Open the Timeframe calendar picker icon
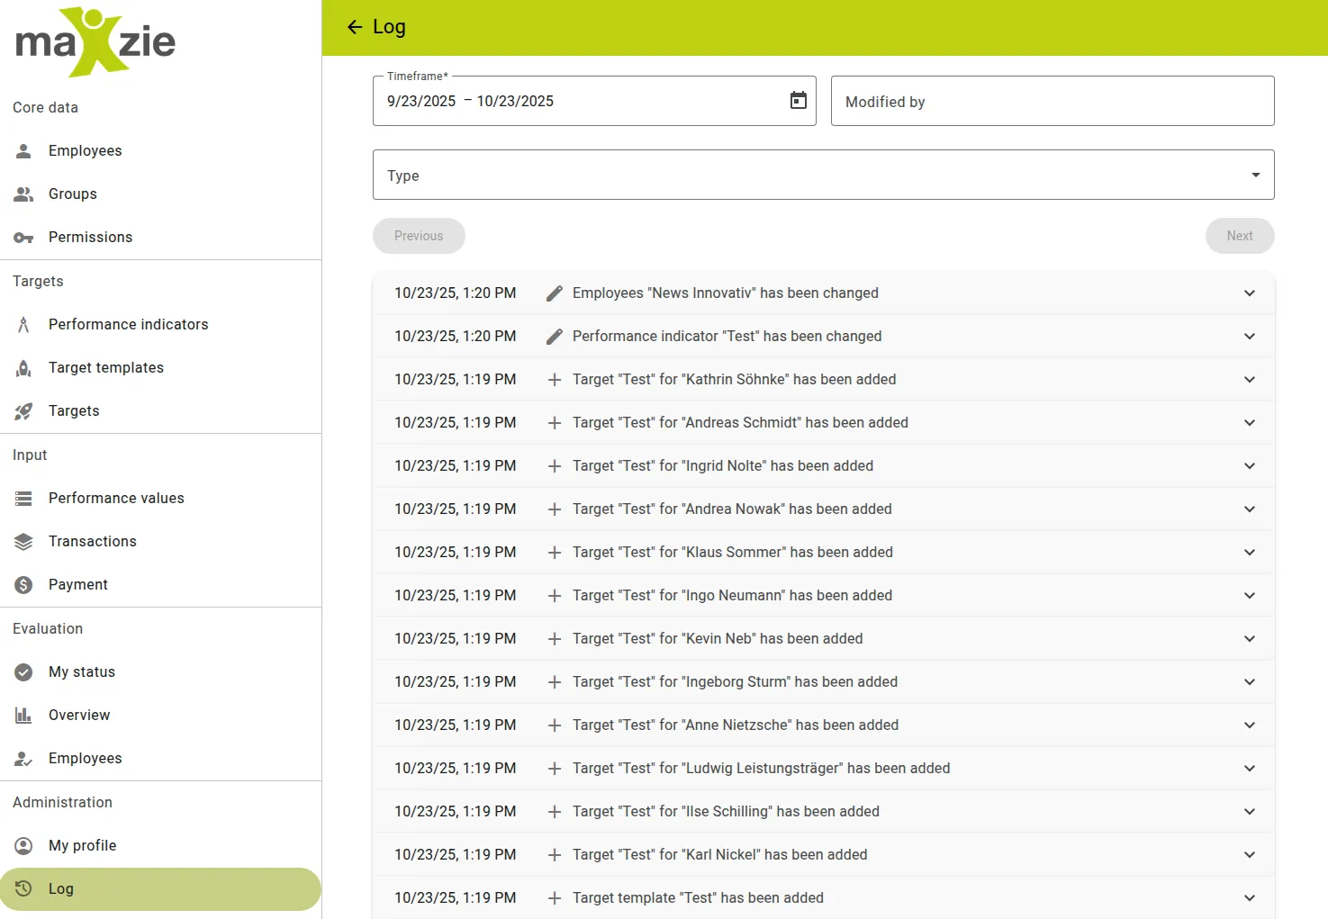 (798, 100)
